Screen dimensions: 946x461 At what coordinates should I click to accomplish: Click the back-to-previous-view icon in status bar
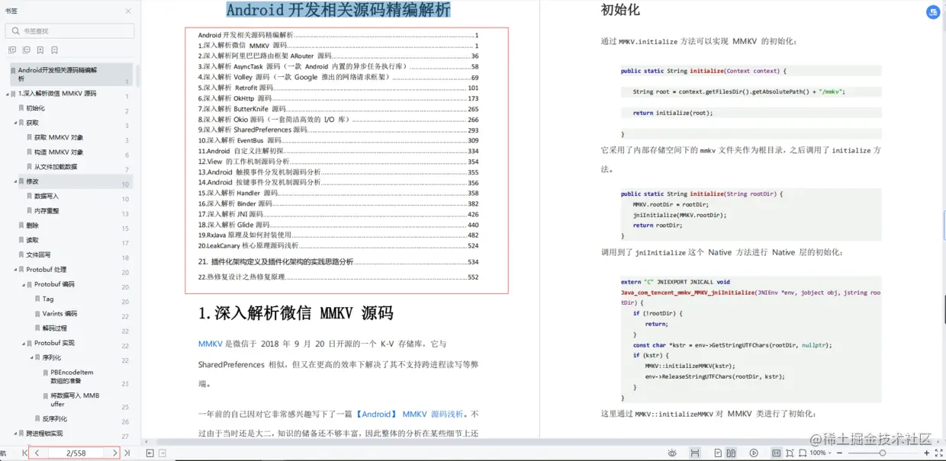[150, 453]
